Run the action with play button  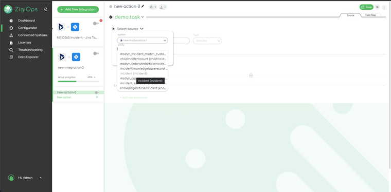(378, 7)
